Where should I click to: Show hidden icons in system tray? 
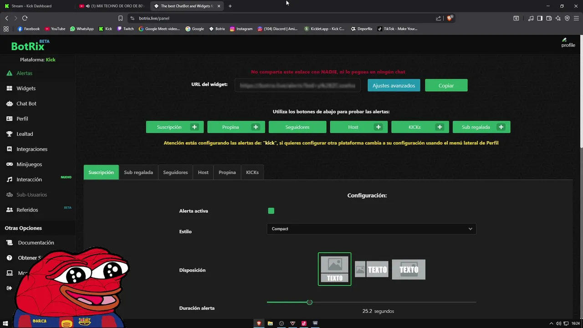[551, 323]
